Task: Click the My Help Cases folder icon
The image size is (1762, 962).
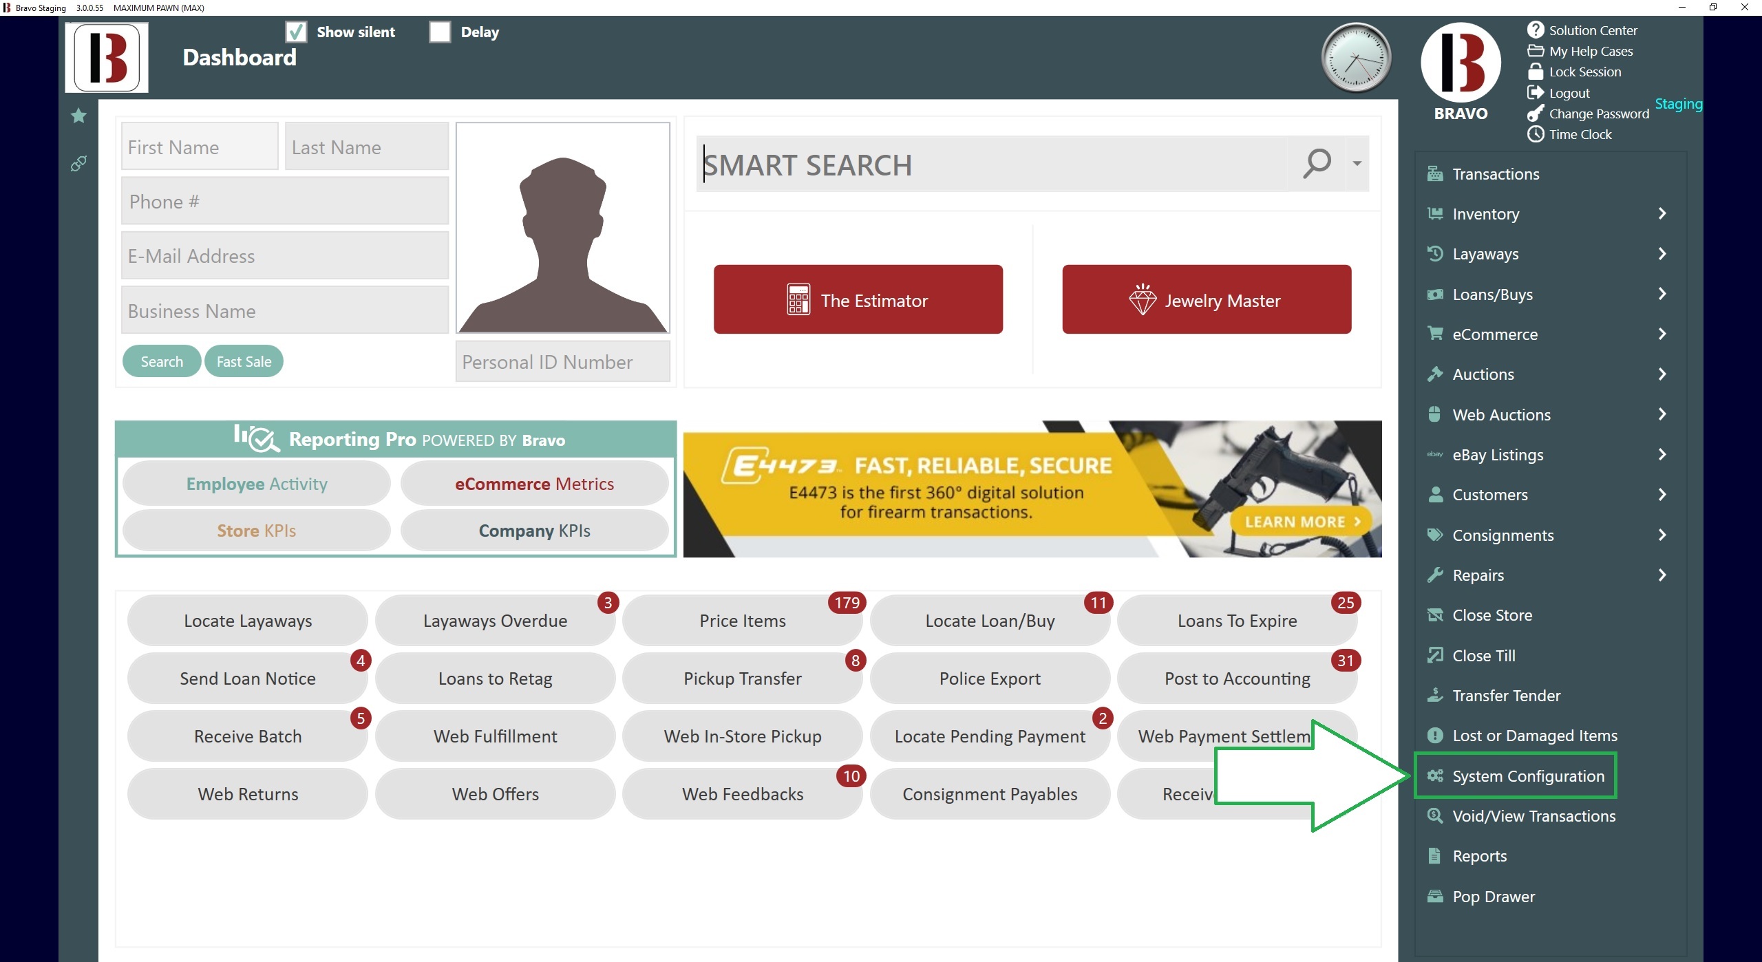Action: click(1536, 51)
